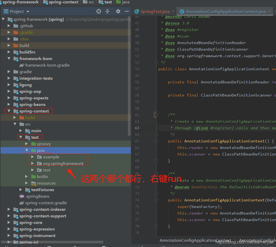Select spring-context.gradle file
This screenshot has width=276, height=247.
click(46, 203)
